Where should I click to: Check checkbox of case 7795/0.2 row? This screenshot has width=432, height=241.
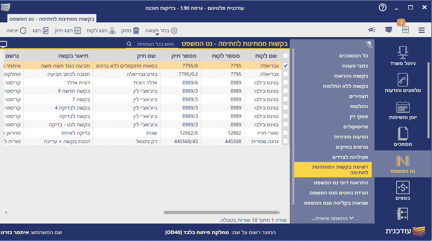pos(286,74)
